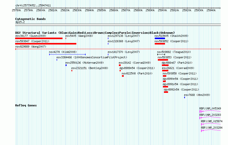Click the esv34177 (Gusev2009) variant label
This screenshot has height=145, width=228.
pyautogui.click(x=31, y=36)
